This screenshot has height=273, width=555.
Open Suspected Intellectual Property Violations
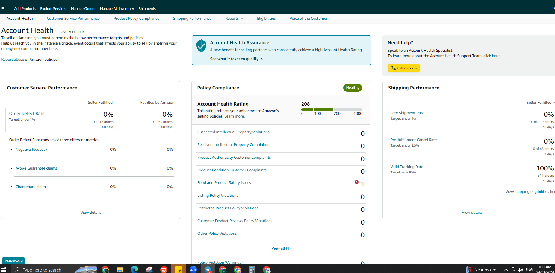tap(233, 132)
